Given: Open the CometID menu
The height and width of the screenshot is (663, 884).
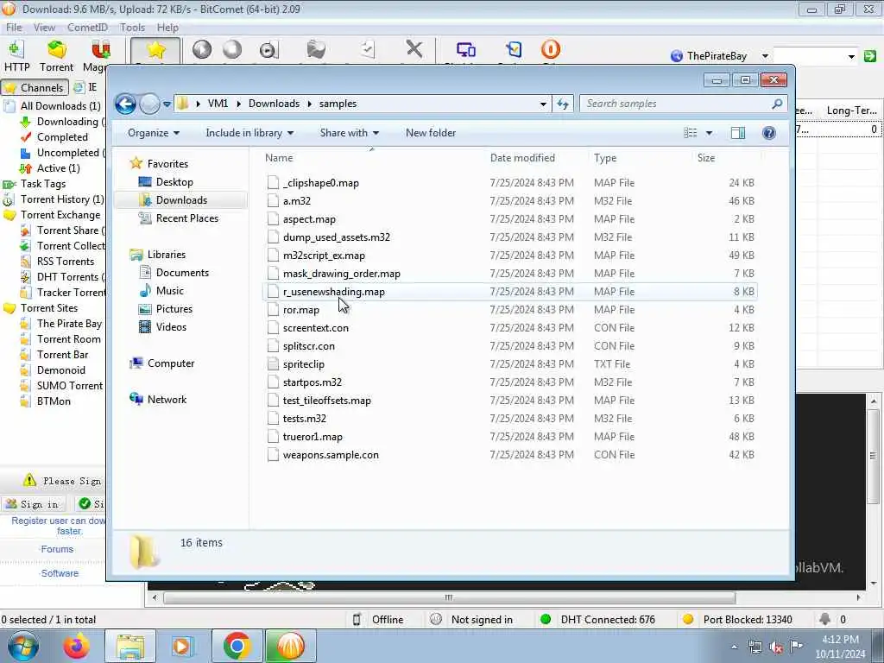Looking at the screenshot, I should (87, 27).
